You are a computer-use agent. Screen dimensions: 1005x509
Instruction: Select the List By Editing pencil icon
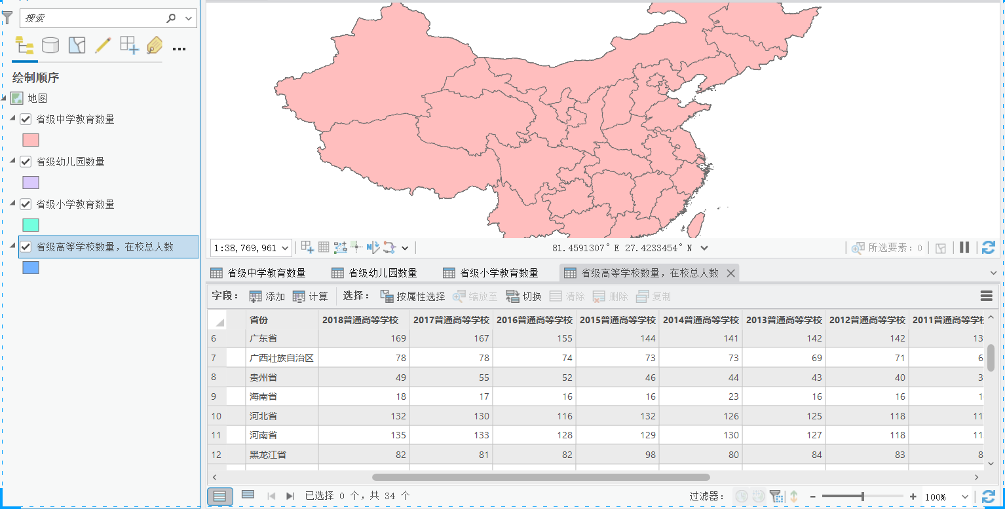103,45
